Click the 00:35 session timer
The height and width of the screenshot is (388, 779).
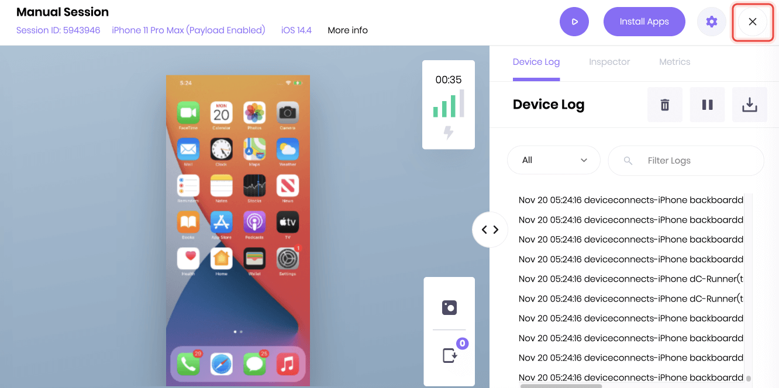pyautogui.click(x=449, y=80)
